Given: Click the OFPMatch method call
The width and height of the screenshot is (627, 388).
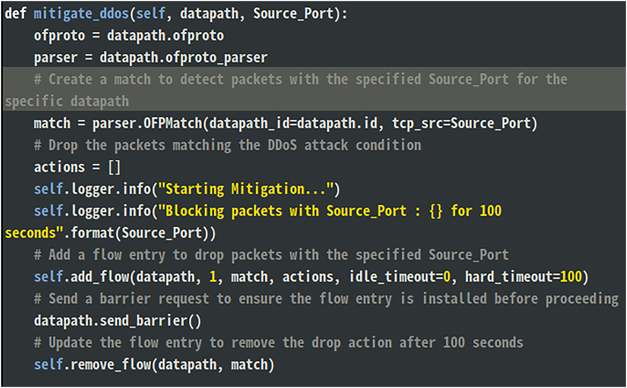Looking at the screenshot, I should [x=172, y=123].
